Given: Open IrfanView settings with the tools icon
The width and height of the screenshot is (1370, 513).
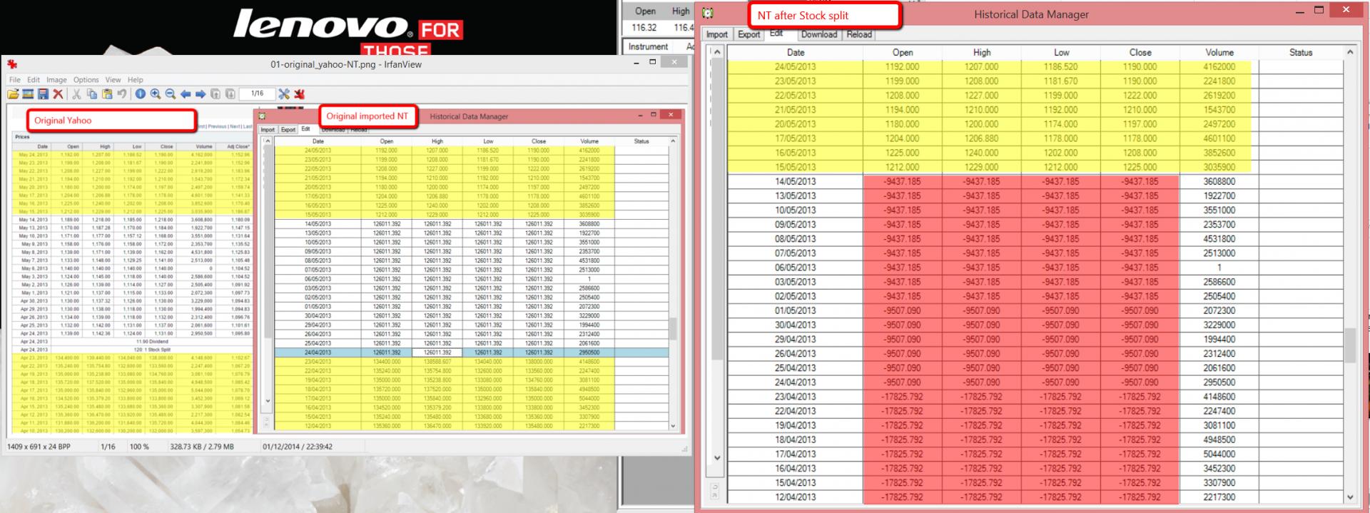Looking at the screenshot, I should point(284,94).
